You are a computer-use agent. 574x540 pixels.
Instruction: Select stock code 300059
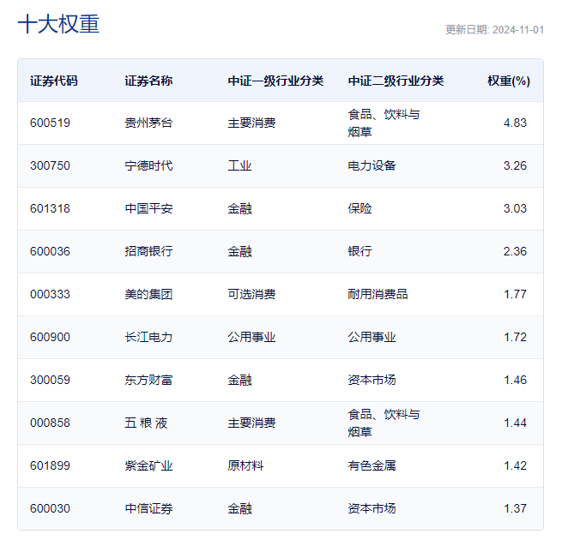point(50,380)
